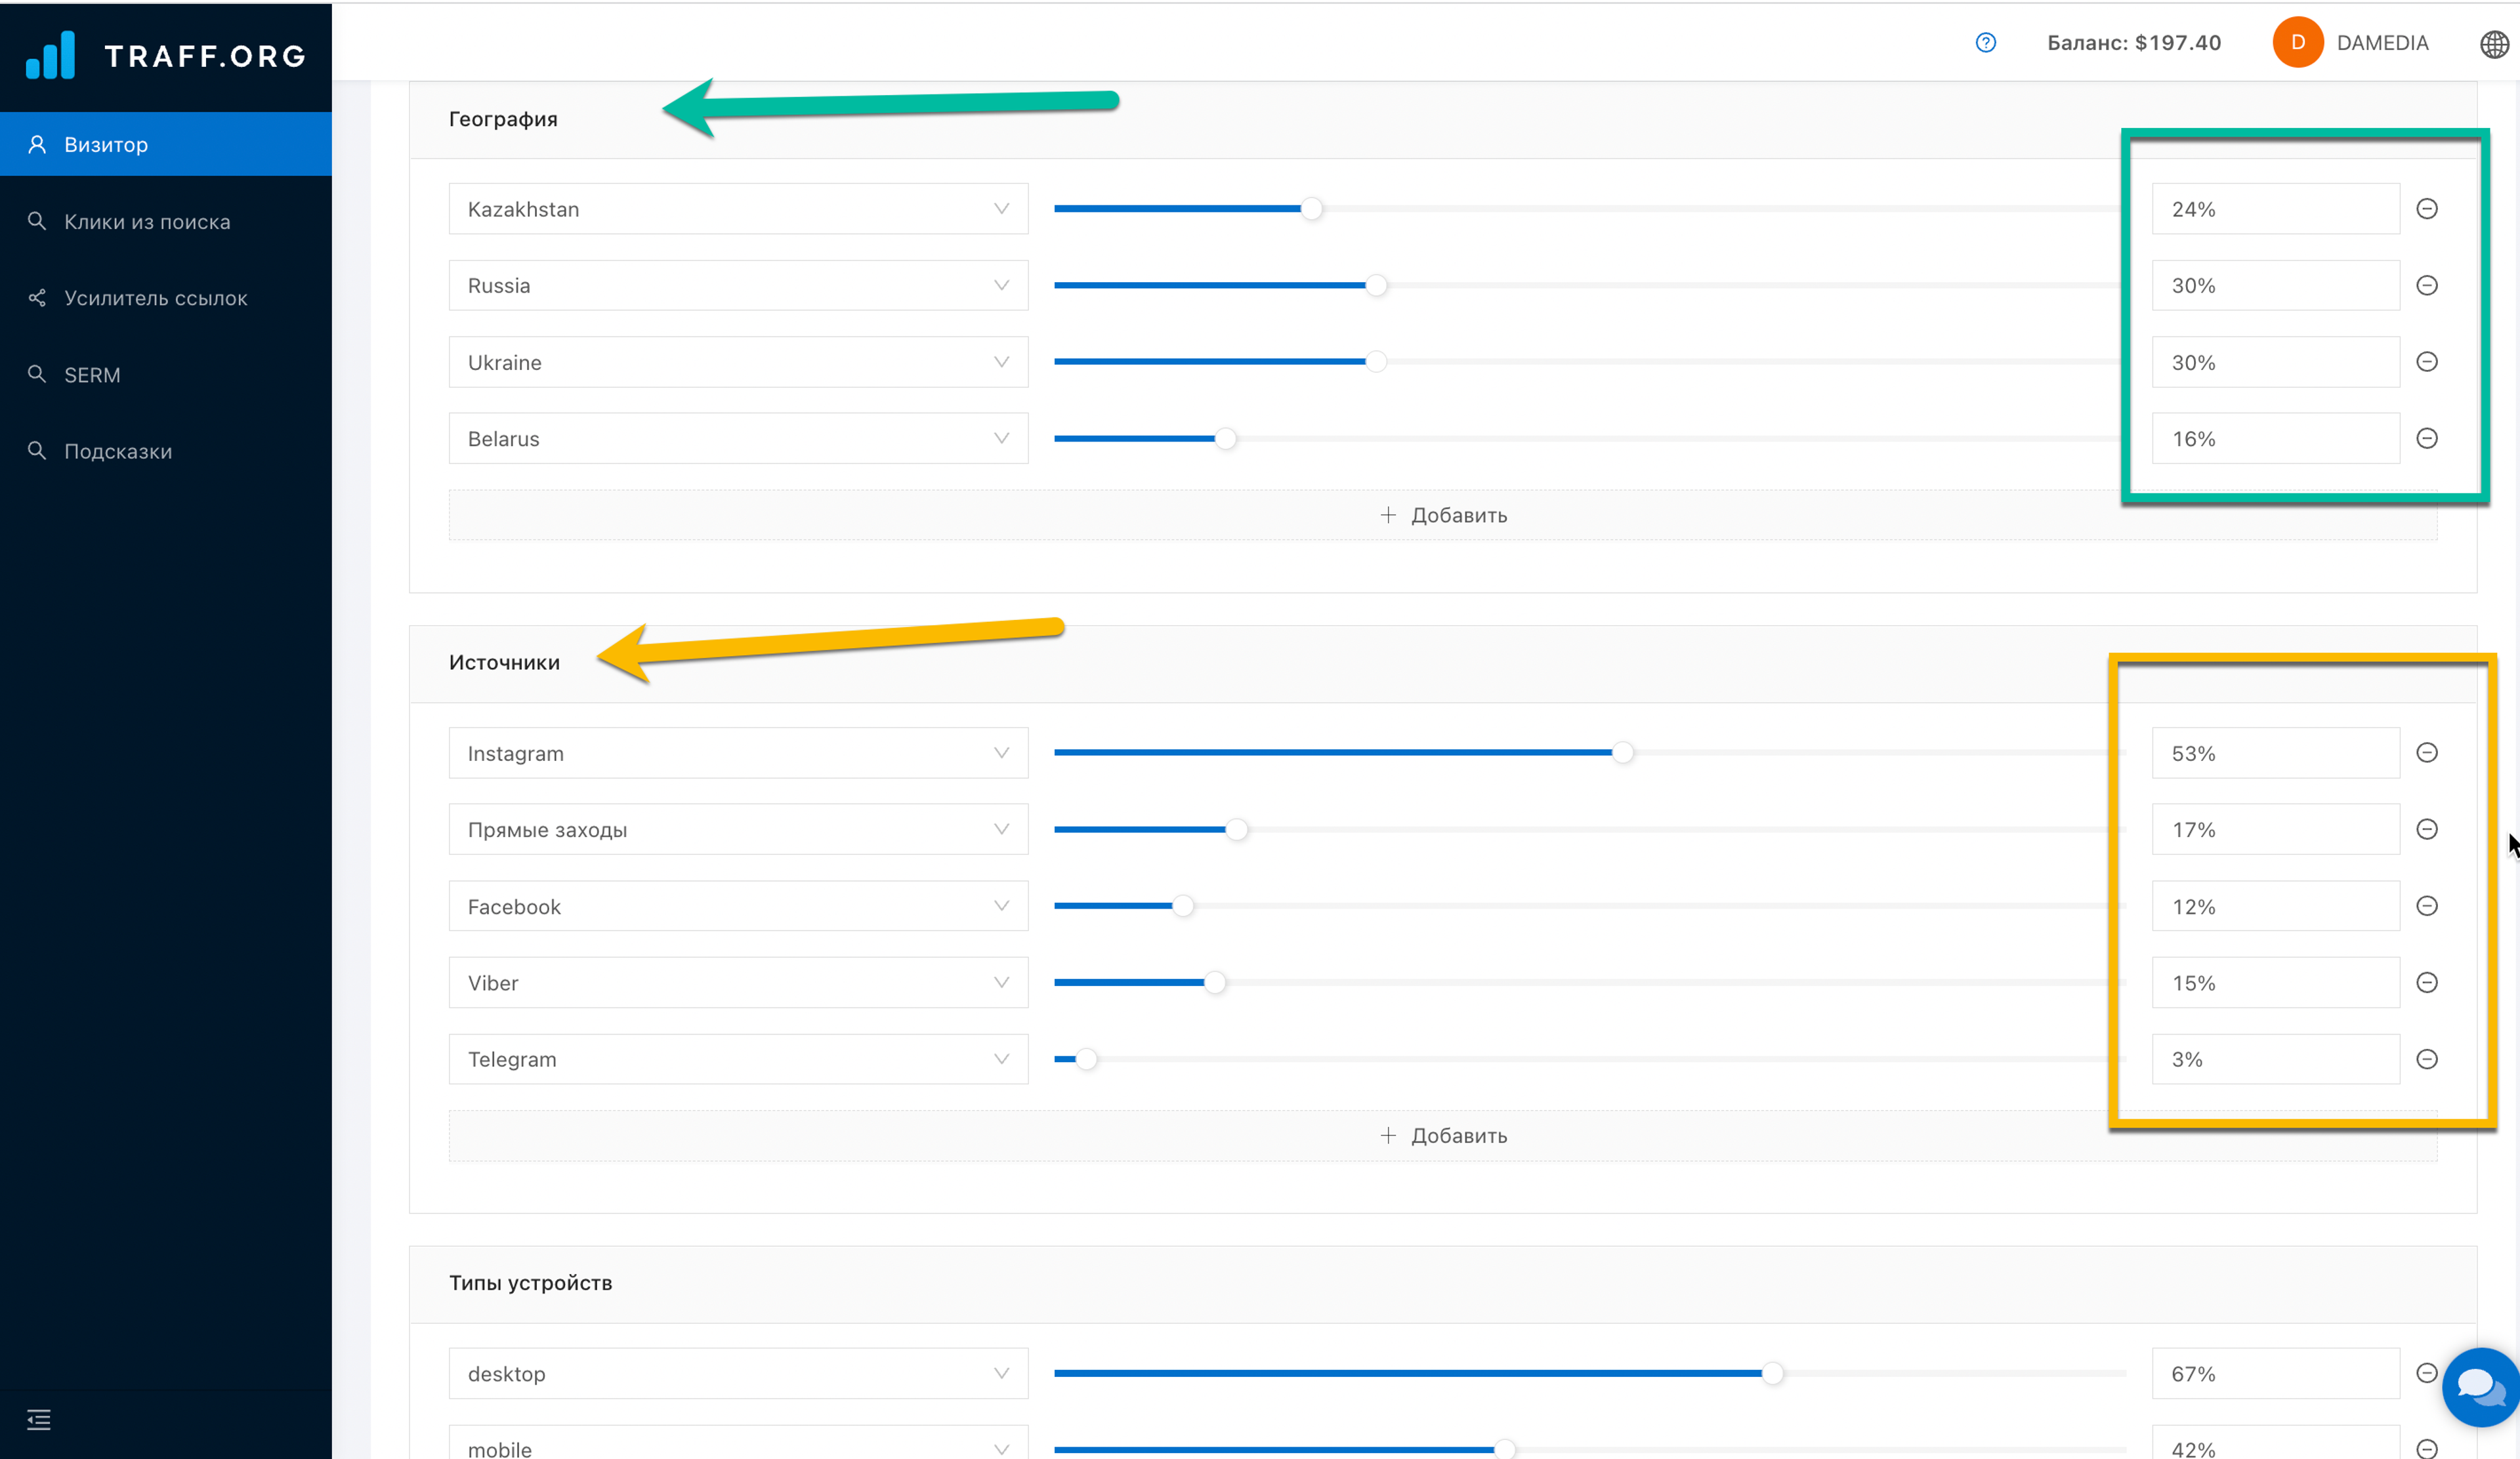Open the Viber source dropdown
The image size is (2520, 1459).
pos(738,983)
